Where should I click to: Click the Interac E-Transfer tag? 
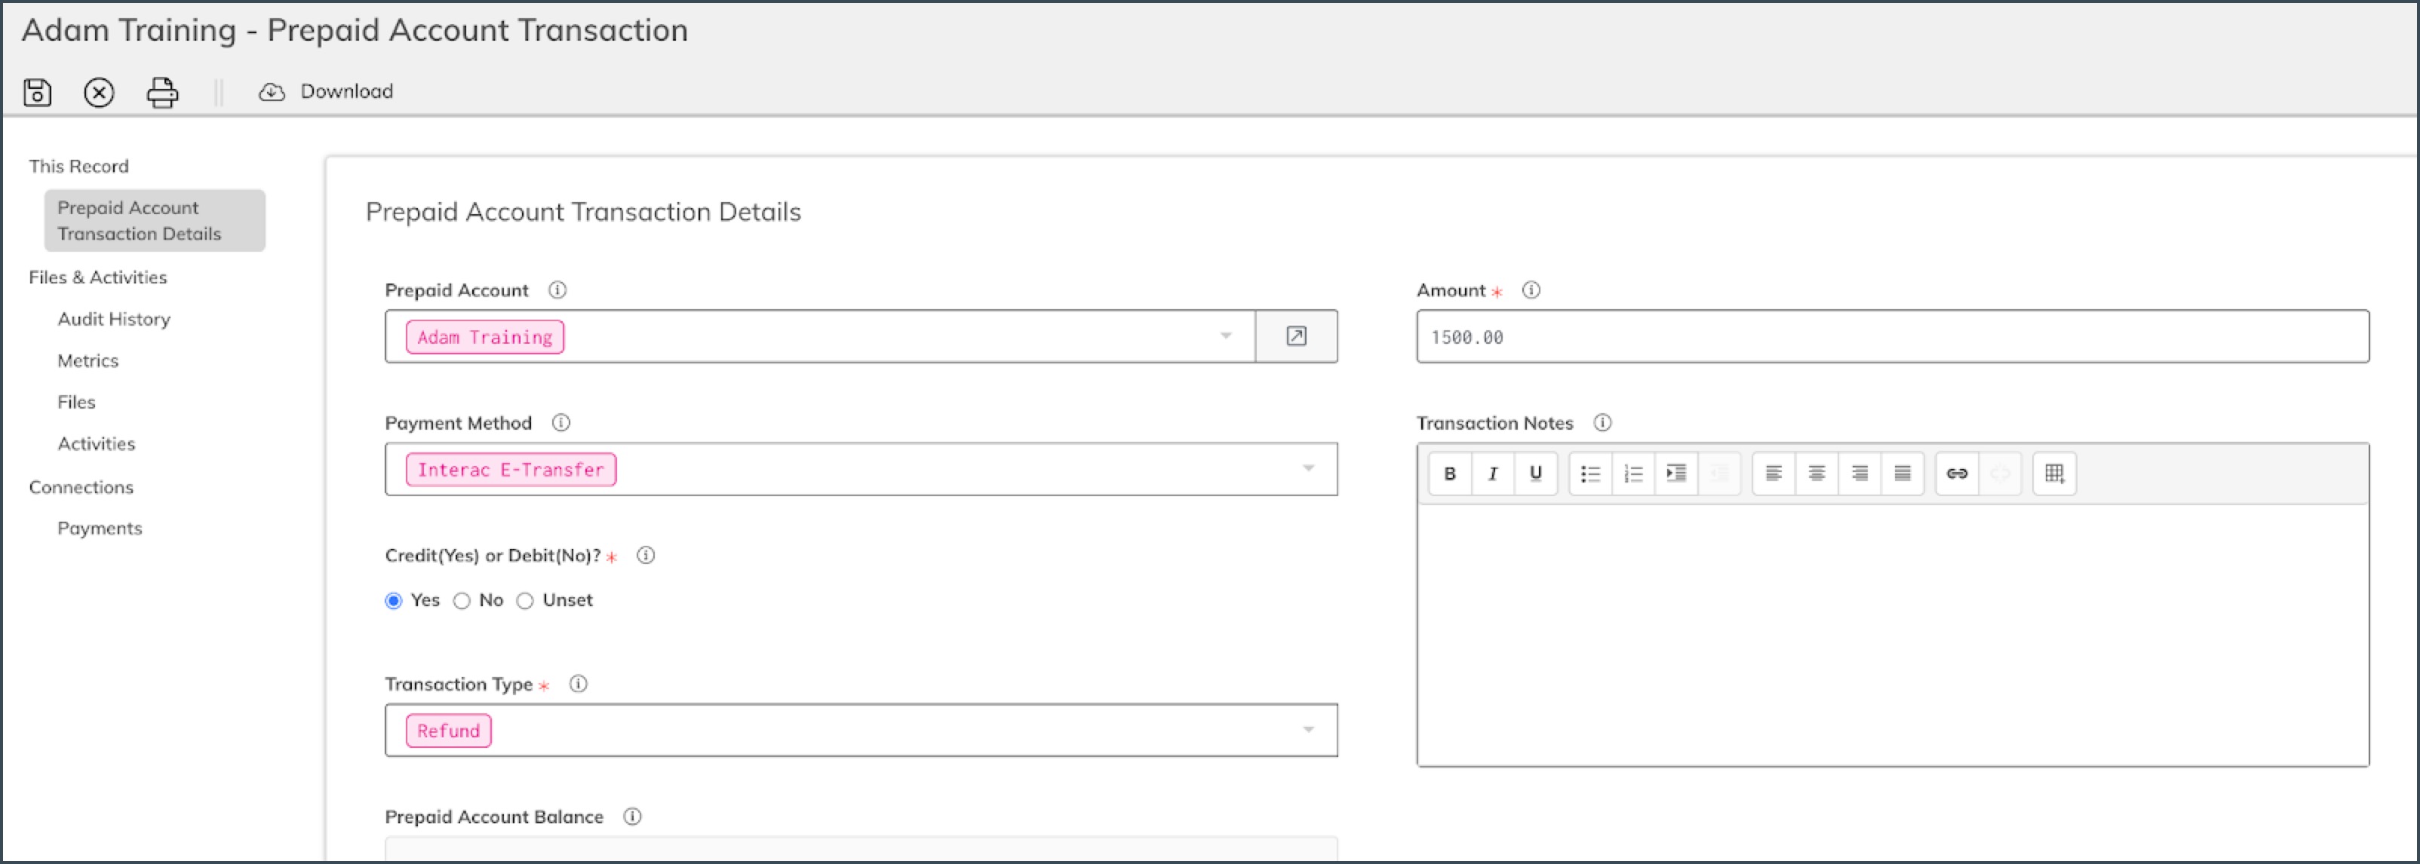tap(511, 470)
